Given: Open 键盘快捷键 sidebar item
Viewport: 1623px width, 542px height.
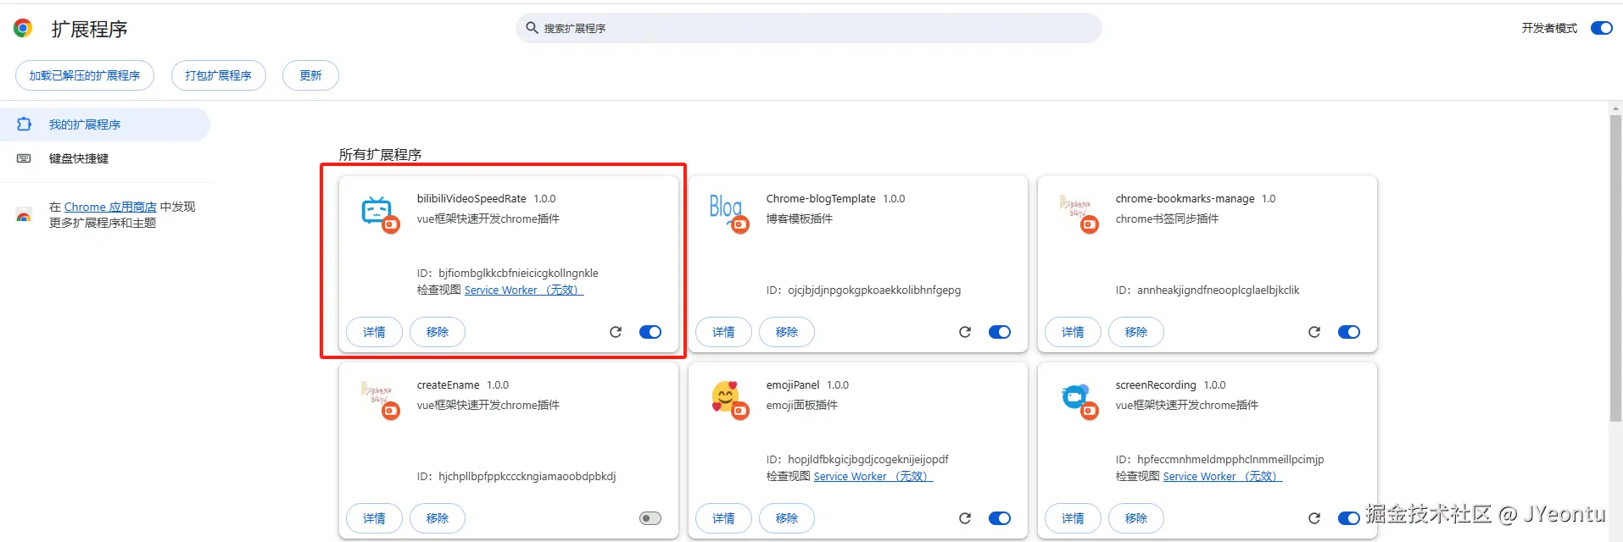Looking at the screenshot, I should [104, 158].
